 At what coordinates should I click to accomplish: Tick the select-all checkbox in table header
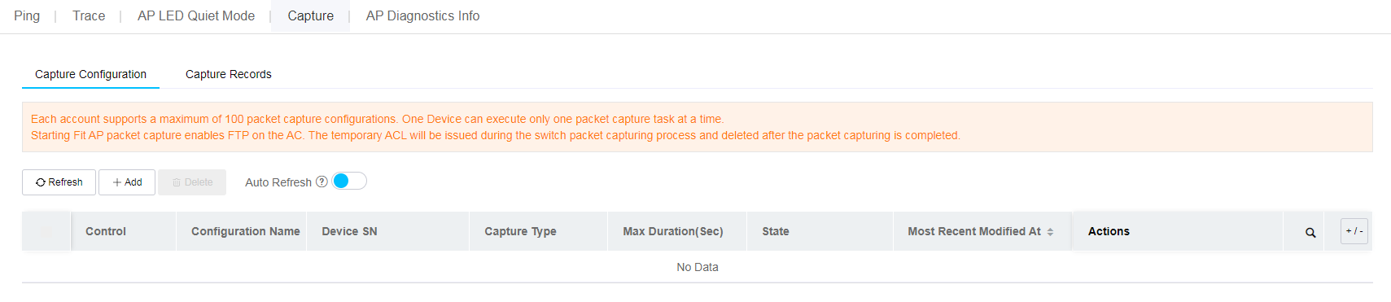(x=46, y=231)
